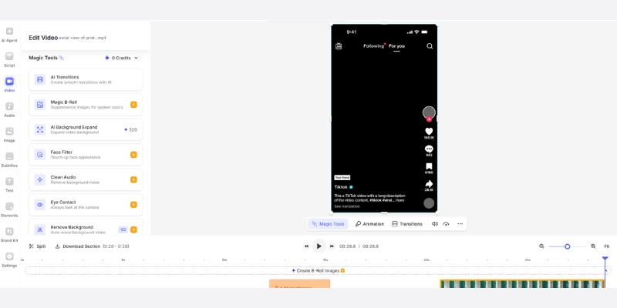Image resolution: width=617 pixels, height=308 pixels.
Task: Open the three-dot more options menu
Action: coord(460,224)
